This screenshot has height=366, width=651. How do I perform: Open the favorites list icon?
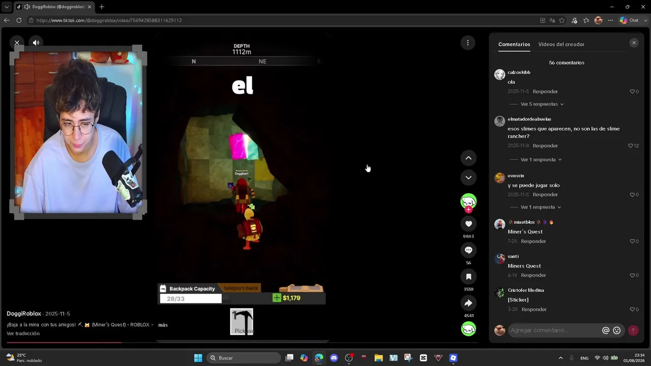pos(586,20)
